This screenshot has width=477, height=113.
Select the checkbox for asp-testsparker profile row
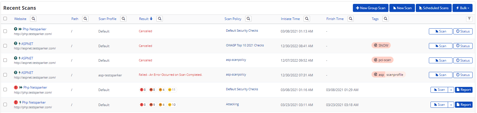click(5, 75)
